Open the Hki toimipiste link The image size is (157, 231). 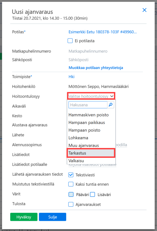click(71, 77)
